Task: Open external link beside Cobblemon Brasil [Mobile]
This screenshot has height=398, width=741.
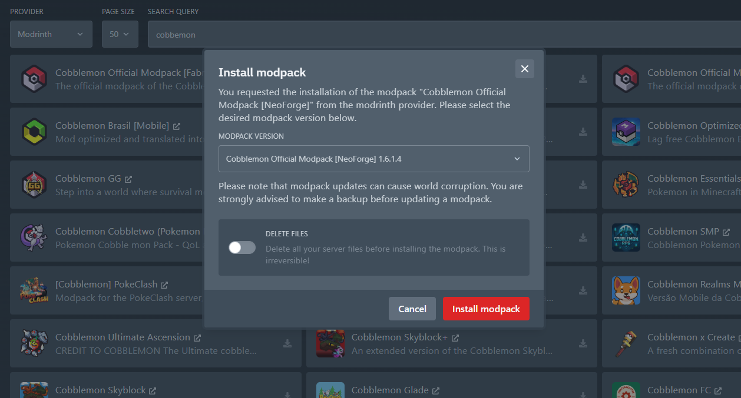Action: 177,126
